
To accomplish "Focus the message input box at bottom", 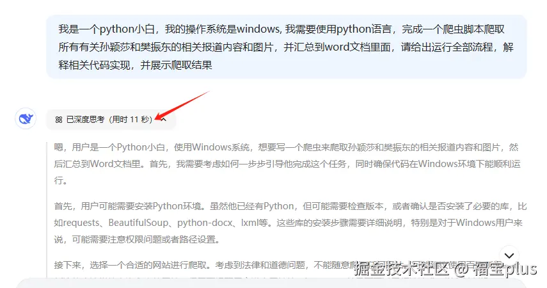I will pos(271,283).
